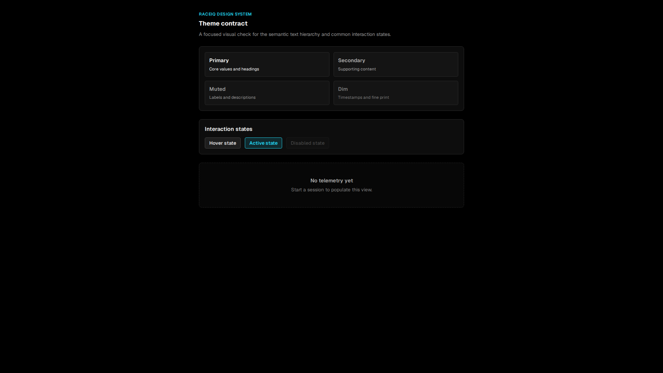The width and height of the screenshot is (663, 373).
Task: Click 'Supporting content' text
Action: [357, 69]
